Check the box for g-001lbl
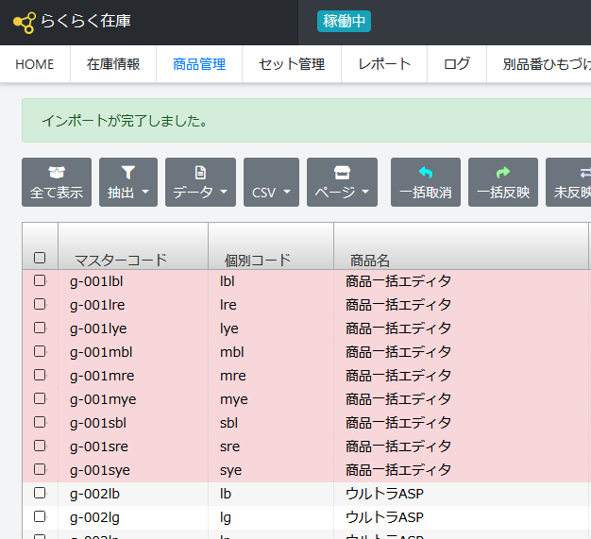Image resolution: width=591 pixels, height=539 pixels. [x=40, y=280]
